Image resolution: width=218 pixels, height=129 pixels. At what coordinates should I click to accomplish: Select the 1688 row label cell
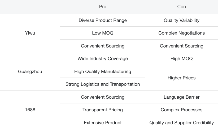pos(30,110)
